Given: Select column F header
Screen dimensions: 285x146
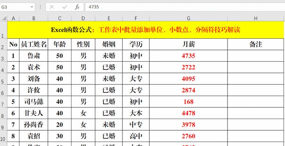Looking at the screenshot, I should (136, 18).
